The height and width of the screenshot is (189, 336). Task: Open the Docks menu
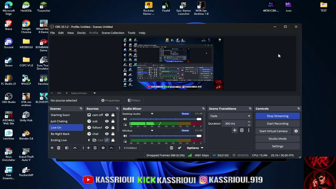point(81,33)
